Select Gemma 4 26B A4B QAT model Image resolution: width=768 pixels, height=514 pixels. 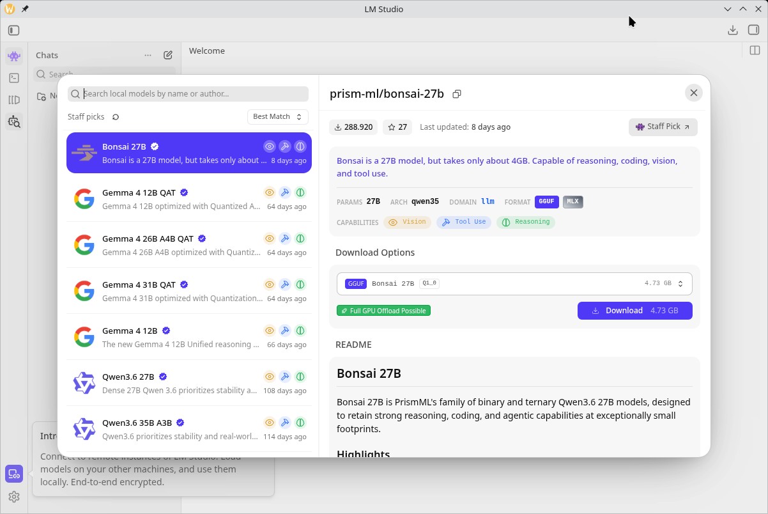[189, 245]
